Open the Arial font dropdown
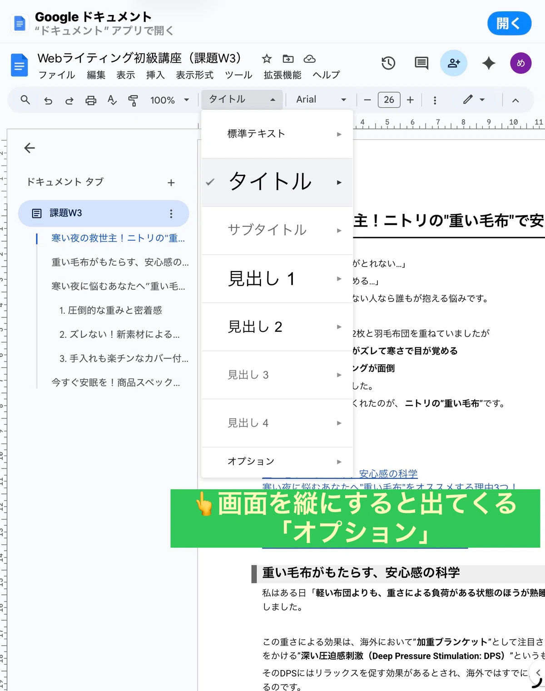545x691 pixels. 321,99
